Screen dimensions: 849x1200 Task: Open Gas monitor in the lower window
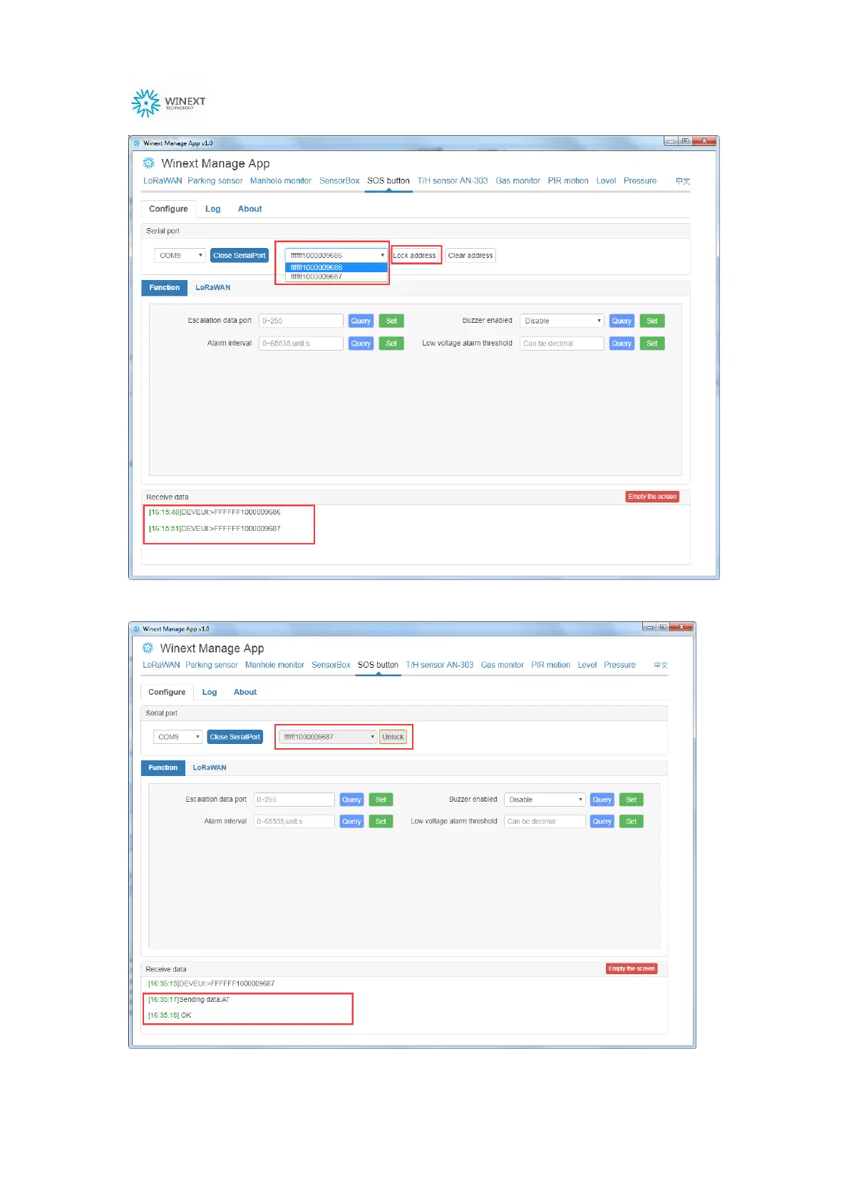[x=503, y=665]
